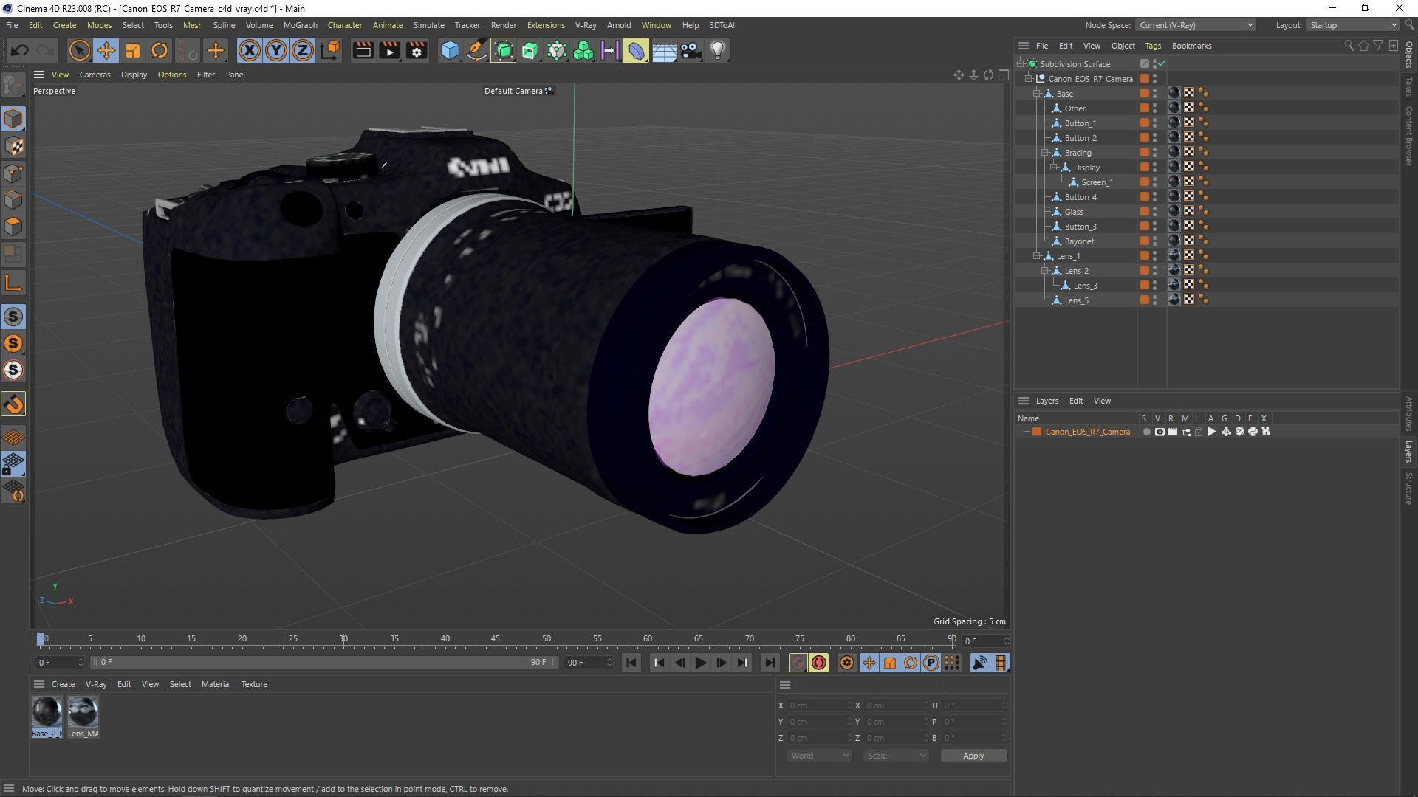Click frame 45 on the timeline
The height and width of the screenshot is (797, 1418).
[496, 639]
